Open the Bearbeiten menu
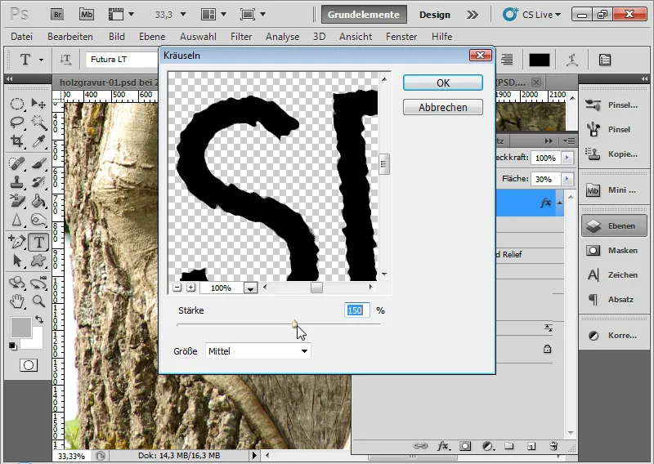The width and height of the screenshot is (654, 464). (x=70, y=37)
